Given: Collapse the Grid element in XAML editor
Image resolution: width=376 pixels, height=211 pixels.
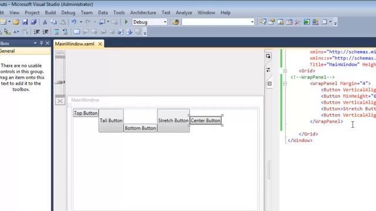Looking at the screenshot, I should click(x=285, y=71).
